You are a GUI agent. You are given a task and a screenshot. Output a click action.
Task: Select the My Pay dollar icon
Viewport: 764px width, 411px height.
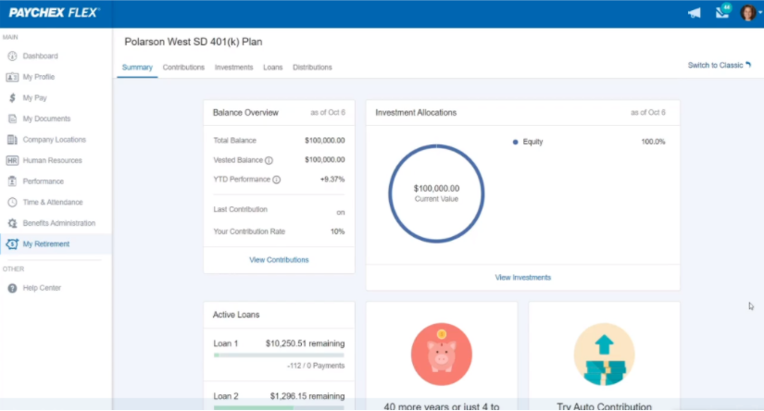(x=12, y=98)
